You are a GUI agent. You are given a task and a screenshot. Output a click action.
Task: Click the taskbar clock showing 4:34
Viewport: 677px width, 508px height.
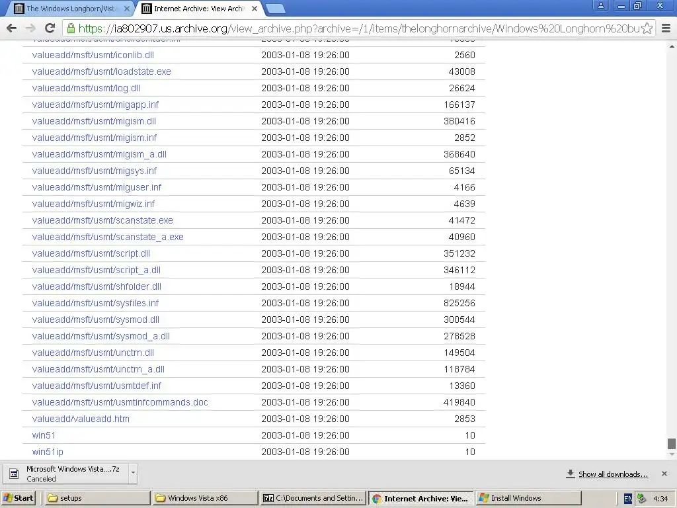coord(660,499)
